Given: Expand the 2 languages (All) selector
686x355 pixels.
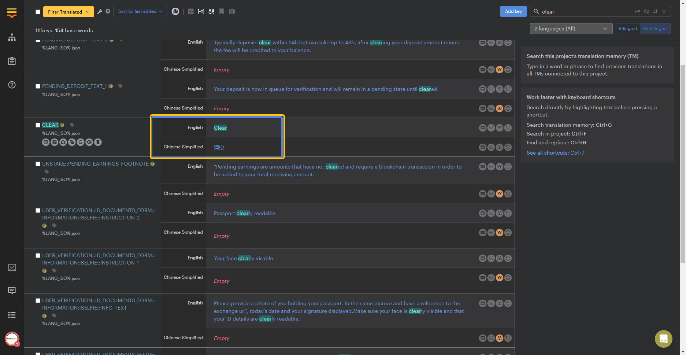Looking at the screenshot, I should (x=571, y=28).
